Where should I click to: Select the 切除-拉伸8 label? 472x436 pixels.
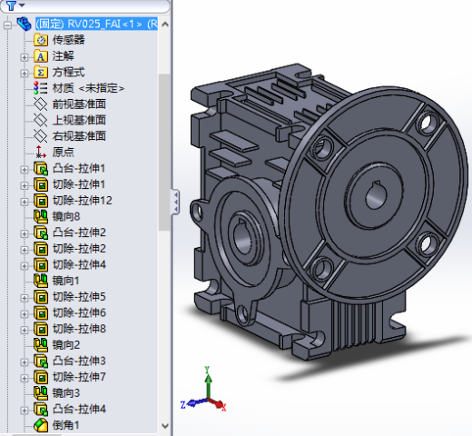click(79, 329)
